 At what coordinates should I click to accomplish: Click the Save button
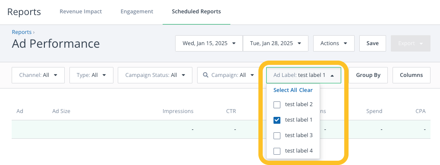372,43
